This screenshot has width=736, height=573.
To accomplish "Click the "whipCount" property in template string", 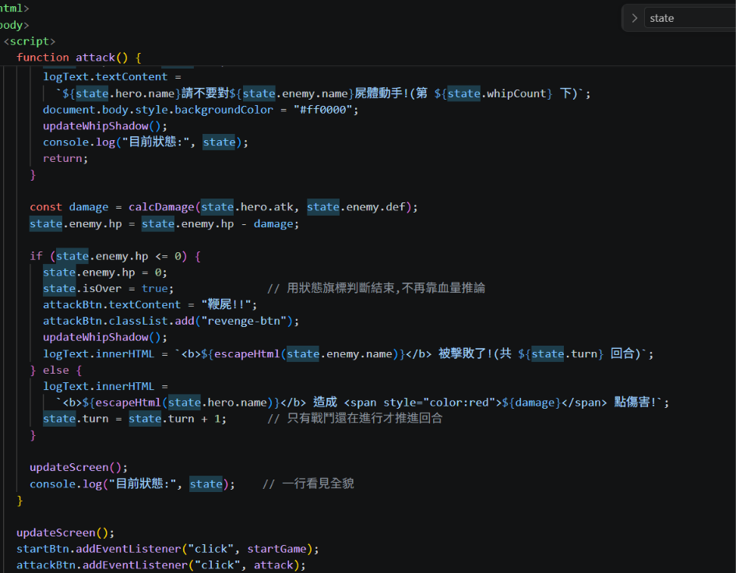I will tap(516, 93).
